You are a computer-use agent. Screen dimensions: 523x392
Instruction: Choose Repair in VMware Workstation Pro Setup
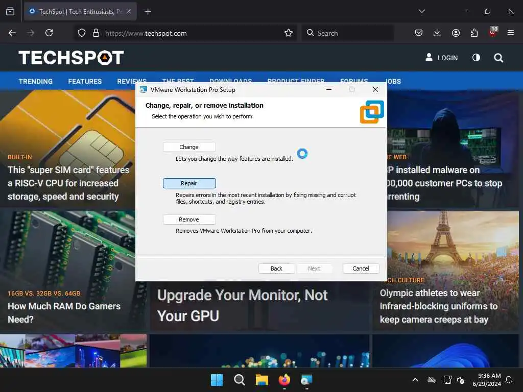point(189,183)
